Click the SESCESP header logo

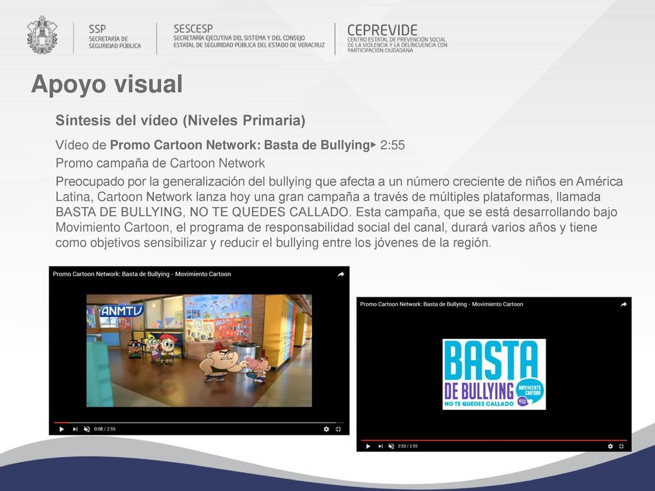(x=249, y=36)
